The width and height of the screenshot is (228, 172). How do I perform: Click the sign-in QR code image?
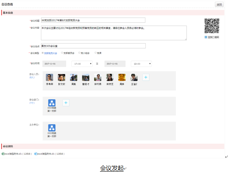[212, 26]
